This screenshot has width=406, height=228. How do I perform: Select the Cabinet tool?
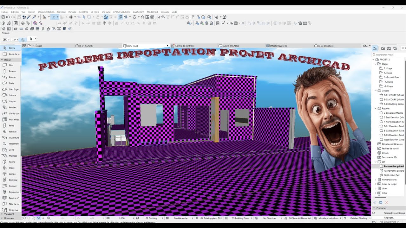point(10,186)
